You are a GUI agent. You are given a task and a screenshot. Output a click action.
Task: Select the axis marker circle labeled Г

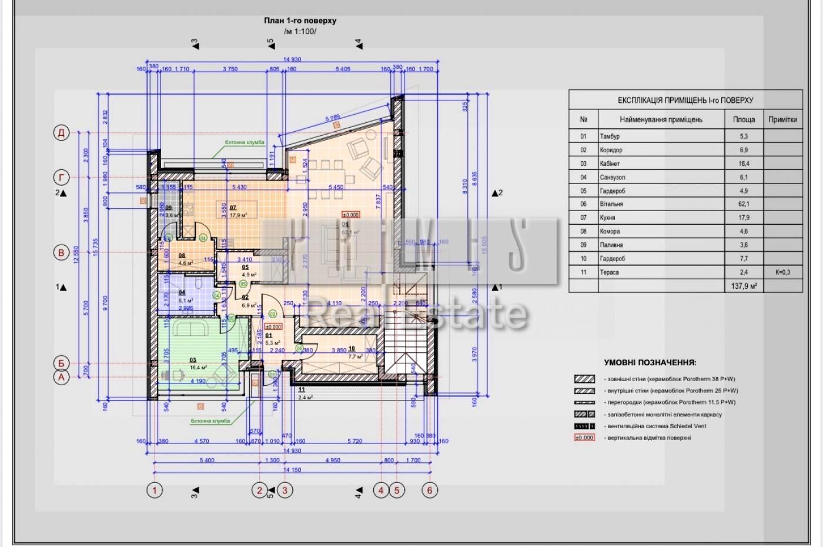(x=62, y=177)
